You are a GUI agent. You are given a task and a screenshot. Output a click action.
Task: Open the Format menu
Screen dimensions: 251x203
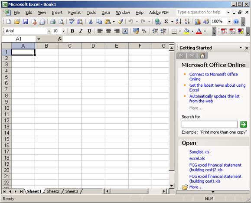pos(75,13)
